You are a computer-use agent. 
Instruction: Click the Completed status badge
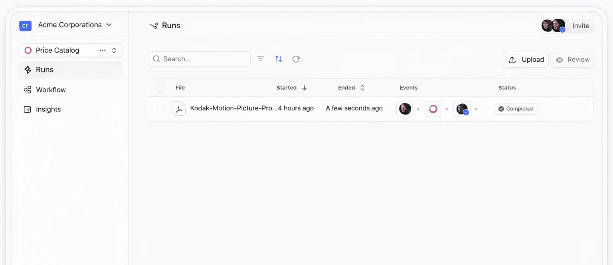point(516,109)
